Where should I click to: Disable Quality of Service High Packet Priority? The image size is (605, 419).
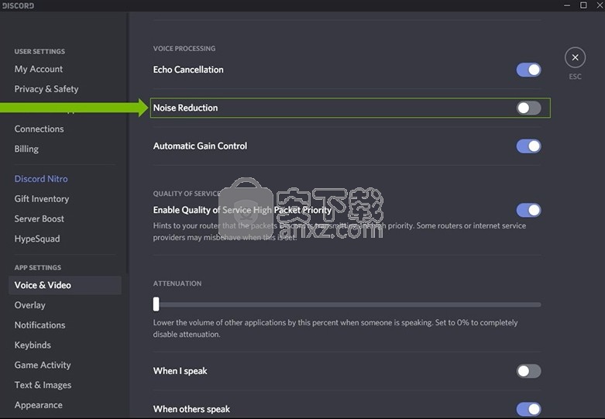point(528,210)
